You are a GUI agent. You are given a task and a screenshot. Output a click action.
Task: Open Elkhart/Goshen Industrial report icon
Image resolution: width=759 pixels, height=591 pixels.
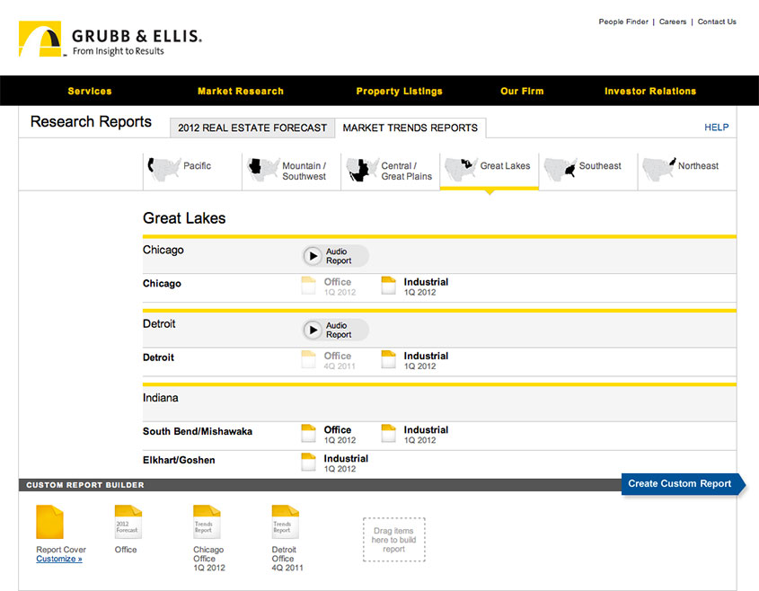[x=308, y=463]
